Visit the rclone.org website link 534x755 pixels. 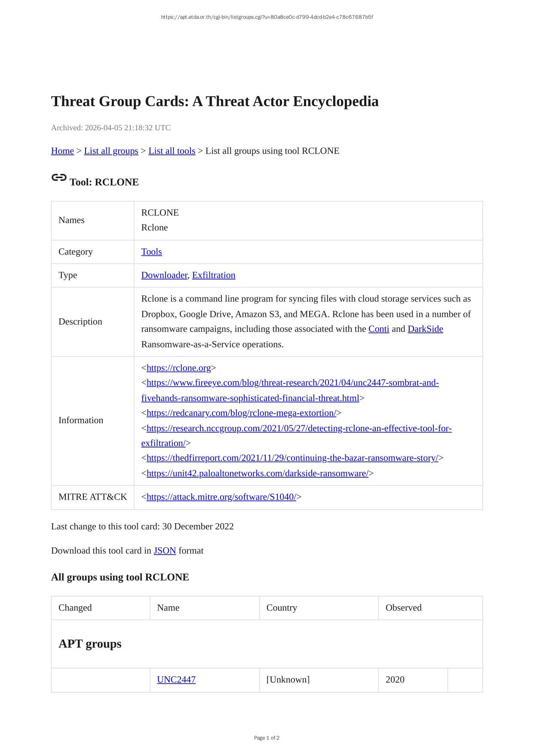point(179,368)
